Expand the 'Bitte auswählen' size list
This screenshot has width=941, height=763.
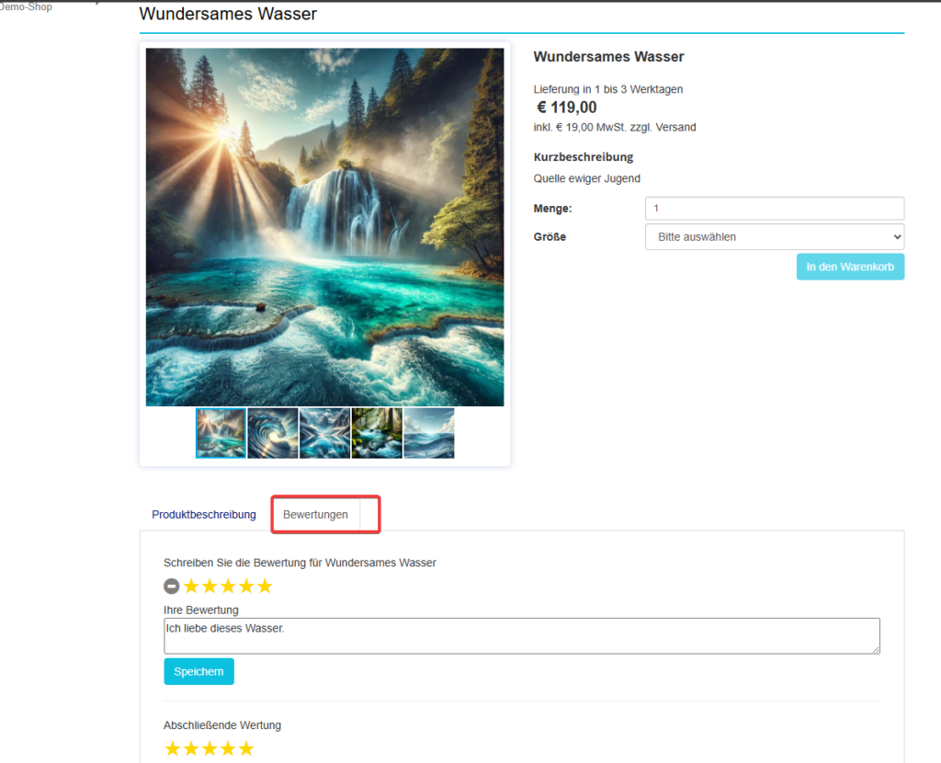(x=774, y=236)
